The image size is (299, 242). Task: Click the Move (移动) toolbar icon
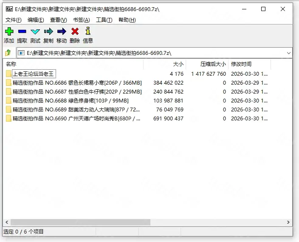(62, 31)
